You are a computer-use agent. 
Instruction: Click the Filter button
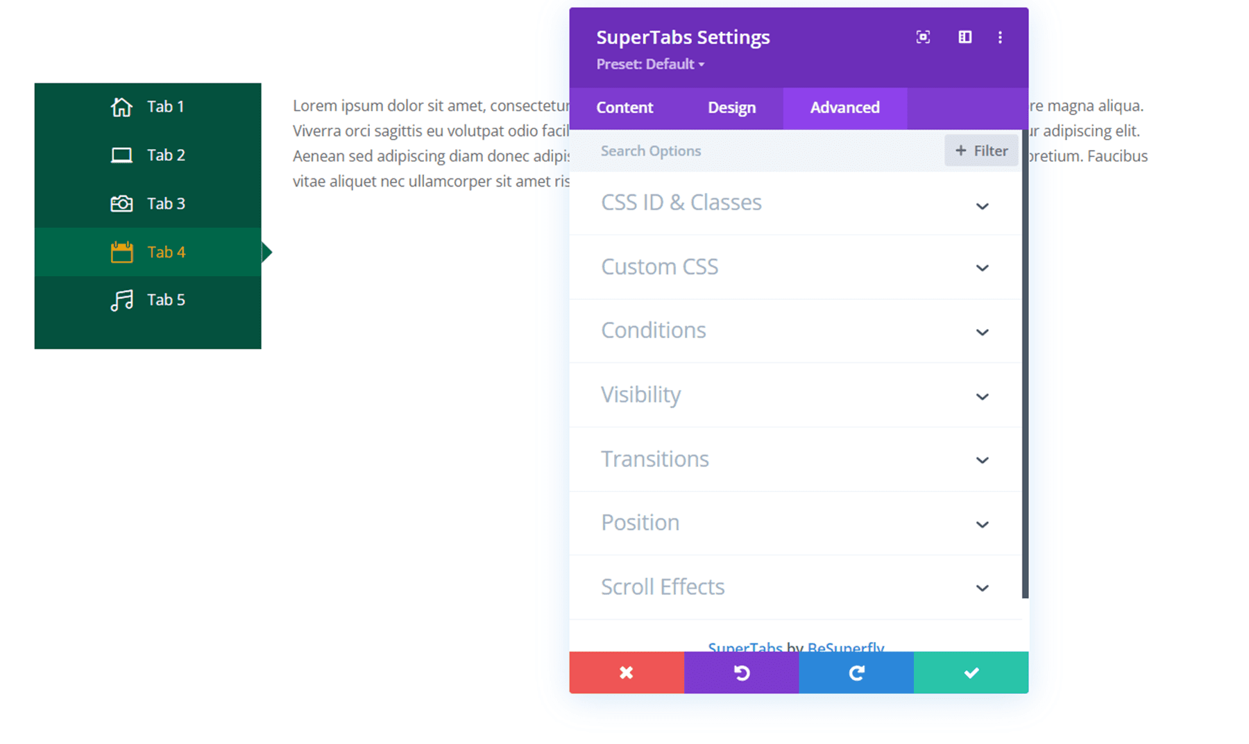pos(981,151)
